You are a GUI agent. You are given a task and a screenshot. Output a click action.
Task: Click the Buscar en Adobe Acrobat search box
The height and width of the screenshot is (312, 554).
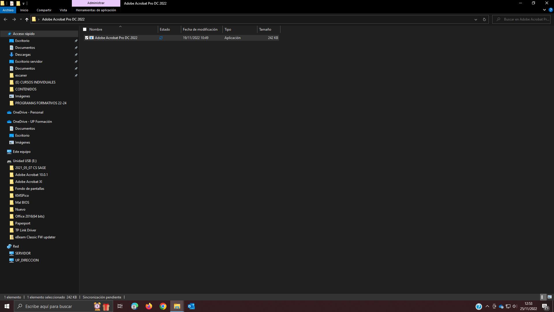(525, 19)
